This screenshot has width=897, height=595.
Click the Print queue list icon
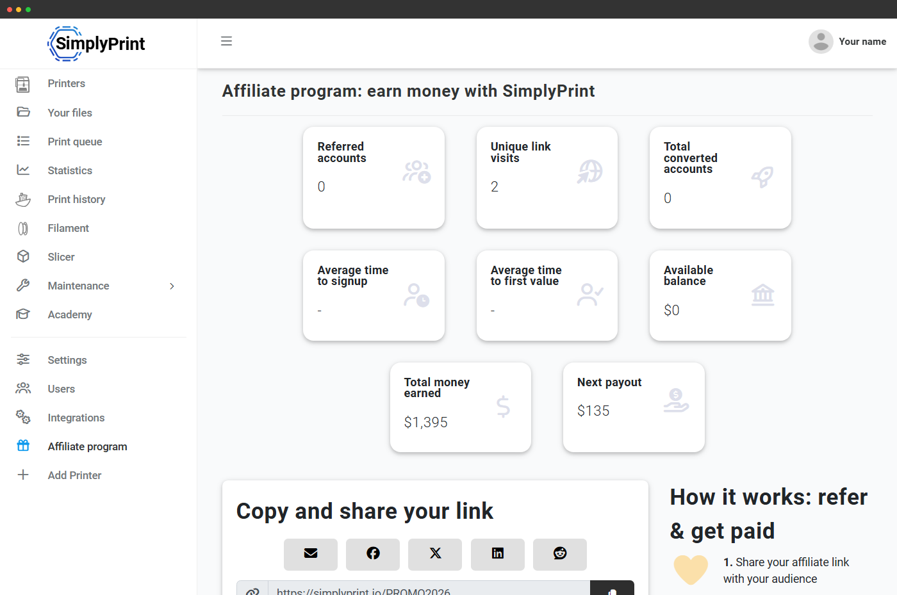click(23, 141)
